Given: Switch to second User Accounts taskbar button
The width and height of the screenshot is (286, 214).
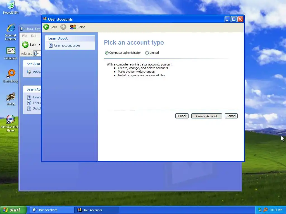Looking at the screenshot, I should tap(96, 210).
